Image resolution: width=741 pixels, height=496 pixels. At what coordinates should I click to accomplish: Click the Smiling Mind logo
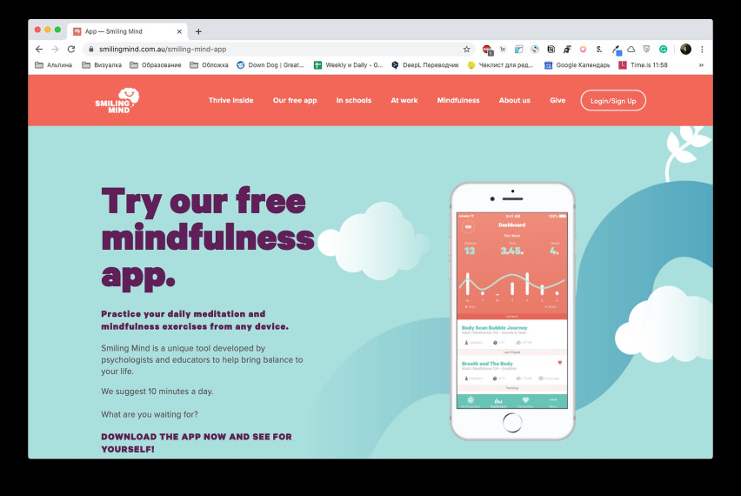point(117,100)
